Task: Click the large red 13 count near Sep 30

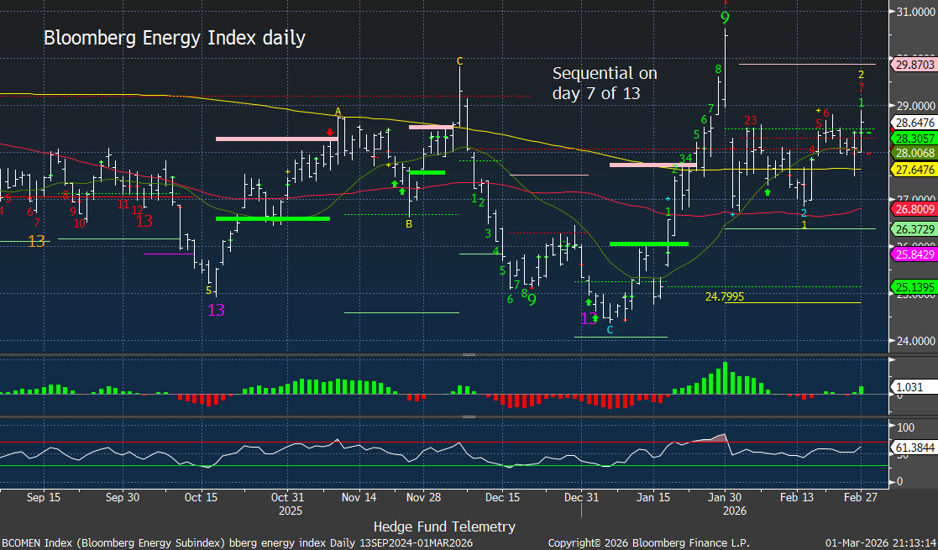Action: coord(144,222)
